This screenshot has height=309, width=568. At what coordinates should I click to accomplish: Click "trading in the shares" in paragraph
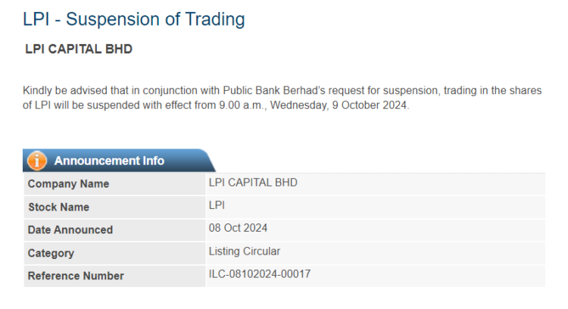coord(492,91)
